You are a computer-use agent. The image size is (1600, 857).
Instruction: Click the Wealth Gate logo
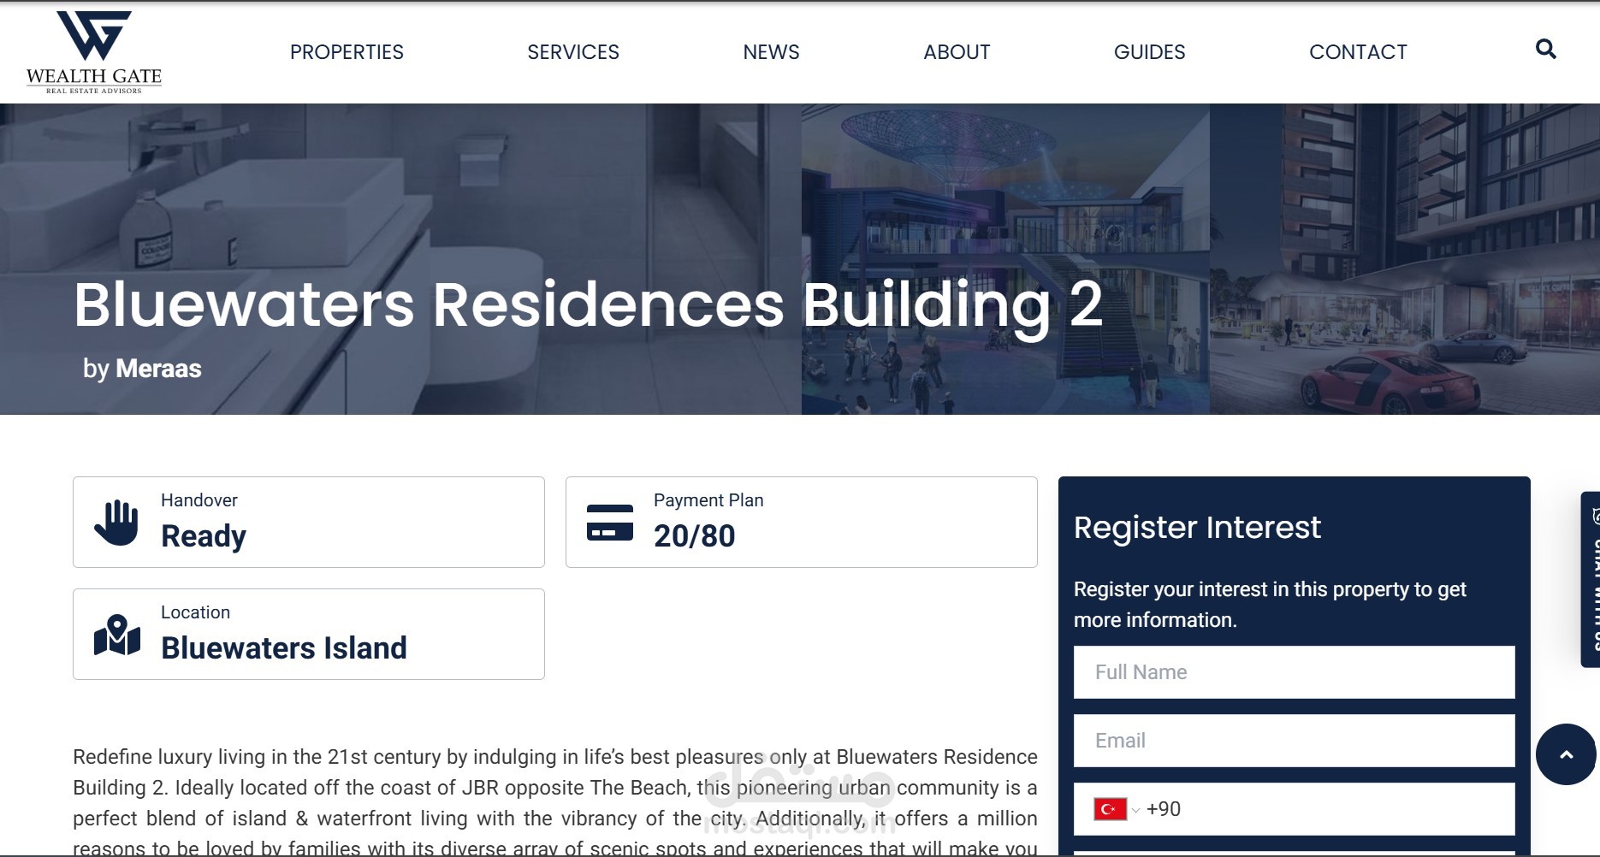(x=94, y=52)
